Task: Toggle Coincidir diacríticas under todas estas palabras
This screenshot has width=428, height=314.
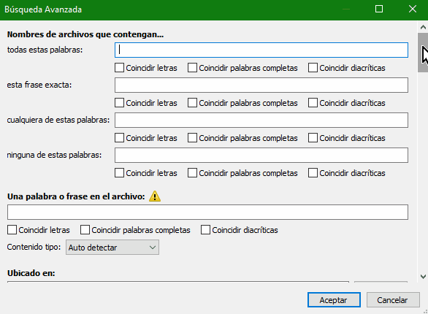Action: pyautogui.click(x=313, y=68)
